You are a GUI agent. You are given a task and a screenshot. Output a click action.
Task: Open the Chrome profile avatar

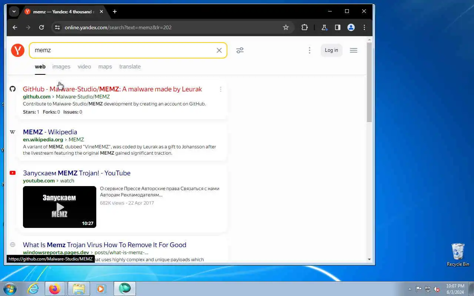(351, 27)
